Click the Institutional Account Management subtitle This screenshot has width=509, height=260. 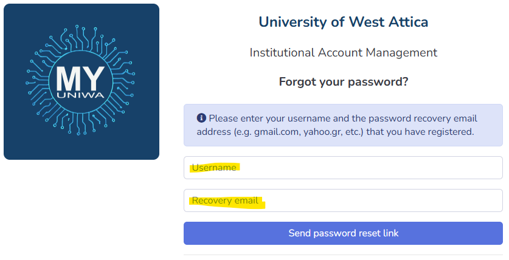[x=343, y=53]
